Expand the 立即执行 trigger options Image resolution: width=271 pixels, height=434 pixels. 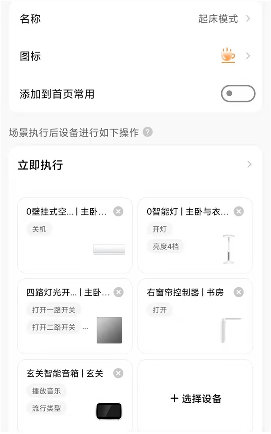[249, 164]
